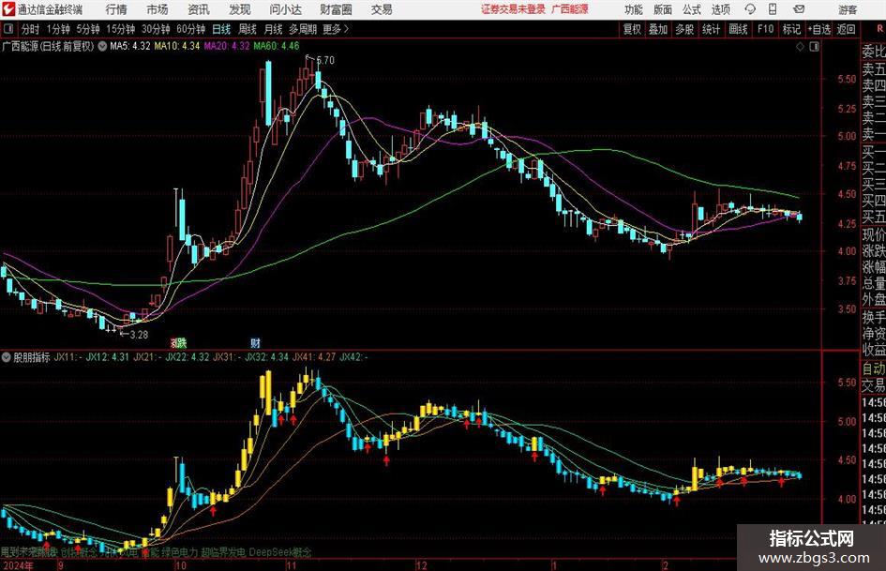Click the 证券交易未登录 login link
886x571 pixels.
pyautogui.click(x=514, y=9)
